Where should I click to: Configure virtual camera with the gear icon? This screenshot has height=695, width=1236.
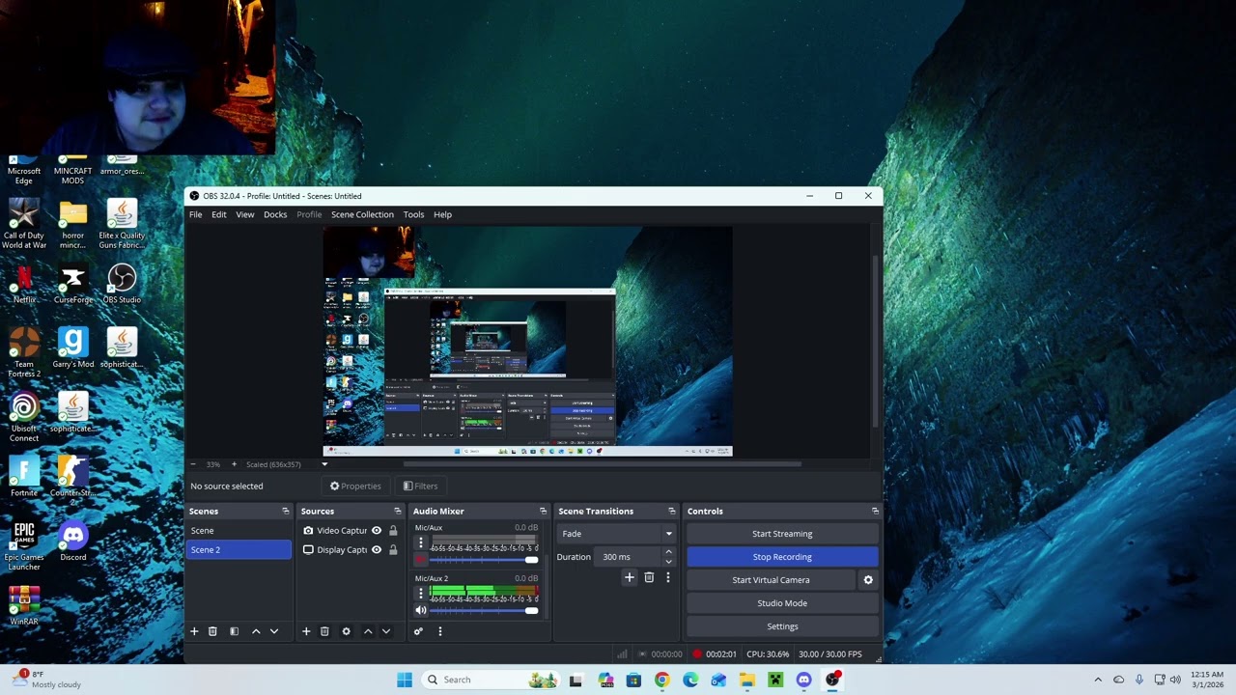pyautogui.click(x=868, y=580)
